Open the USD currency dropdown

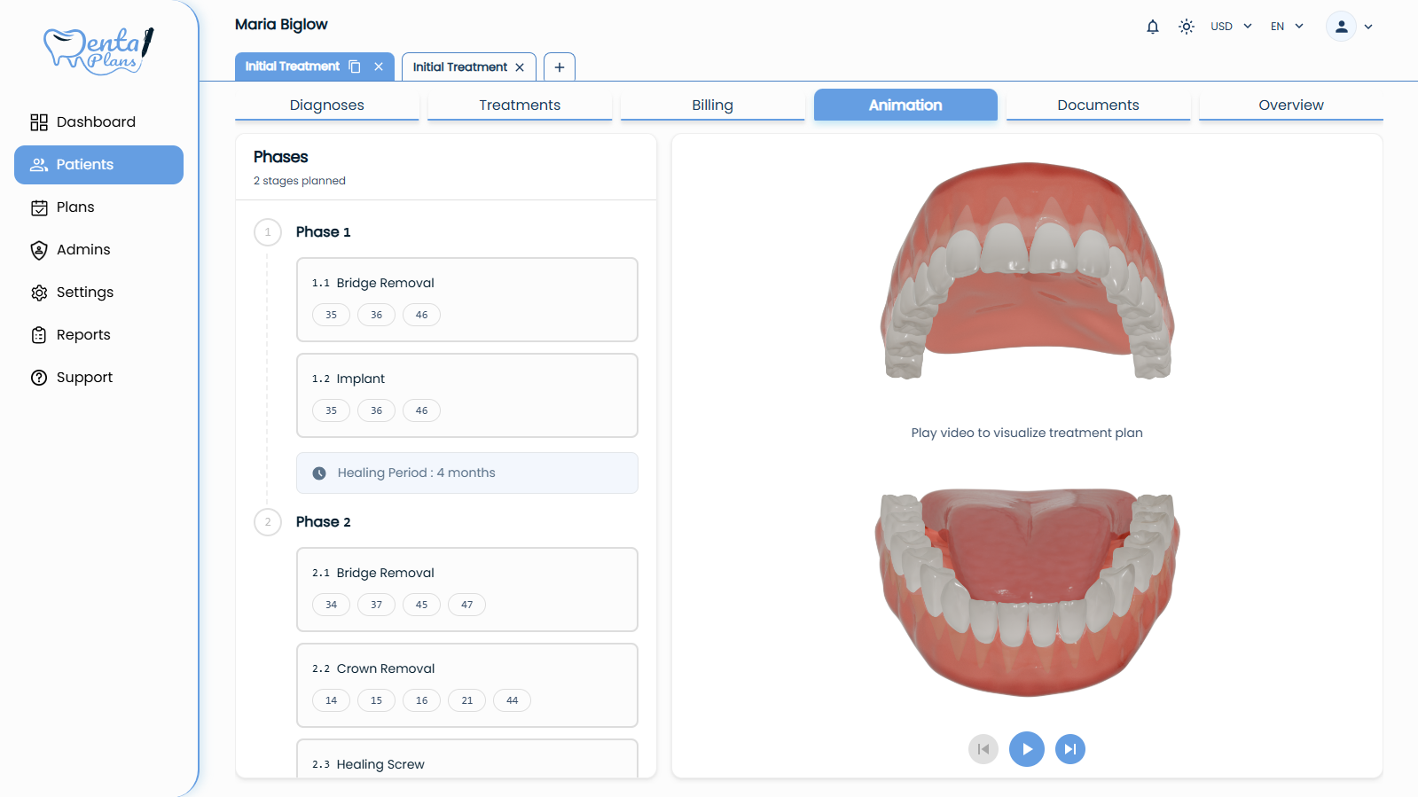coord(1231,27)
